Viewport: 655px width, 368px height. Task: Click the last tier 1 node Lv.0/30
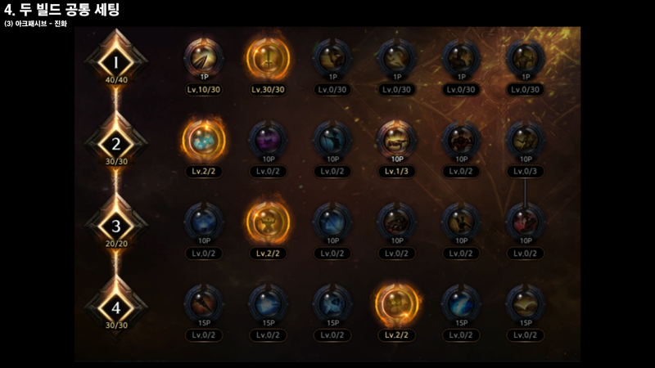525,59
